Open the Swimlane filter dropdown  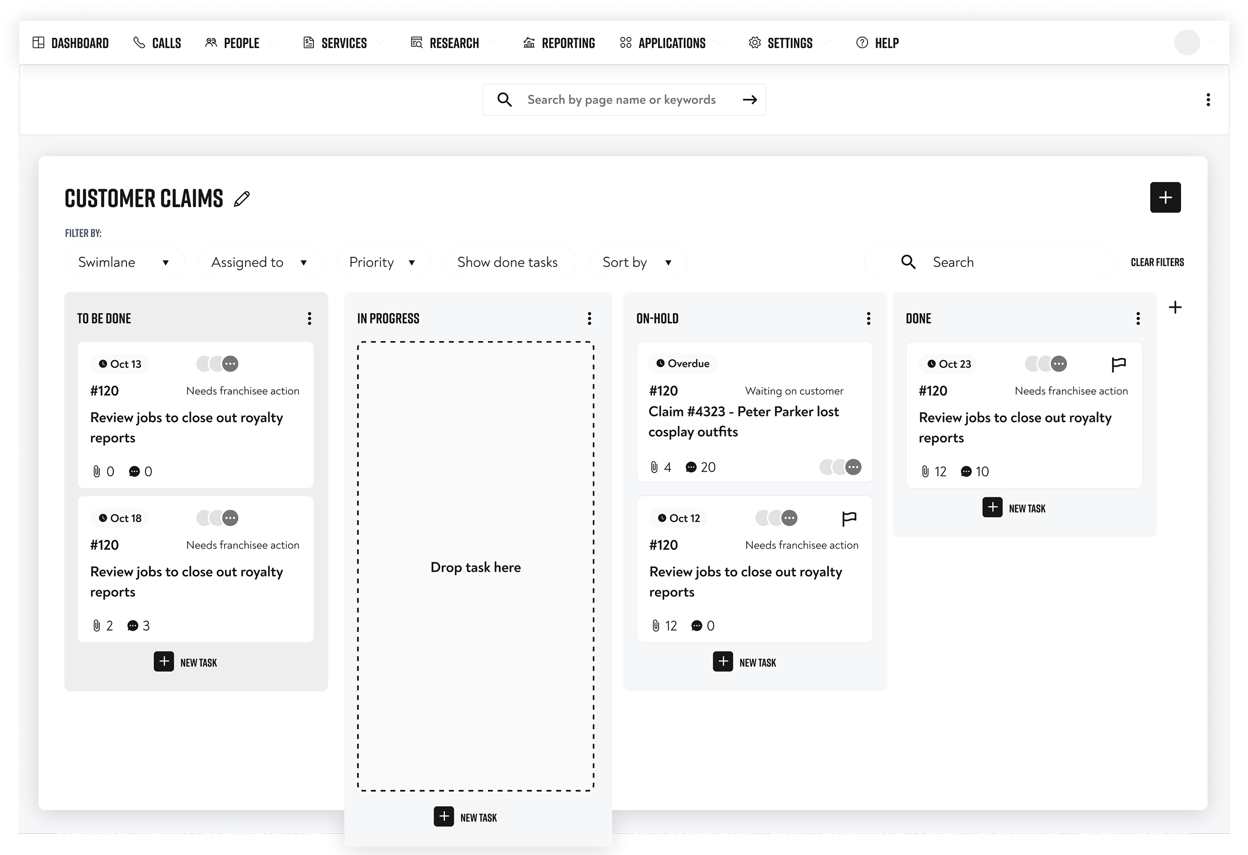[124, 262]
